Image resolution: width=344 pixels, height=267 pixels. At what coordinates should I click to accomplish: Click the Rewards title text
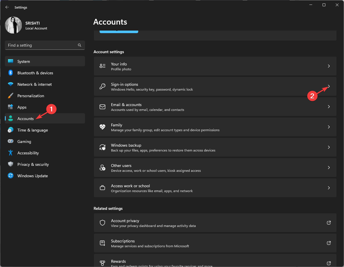pyautogui.click(x=118, y=261)
